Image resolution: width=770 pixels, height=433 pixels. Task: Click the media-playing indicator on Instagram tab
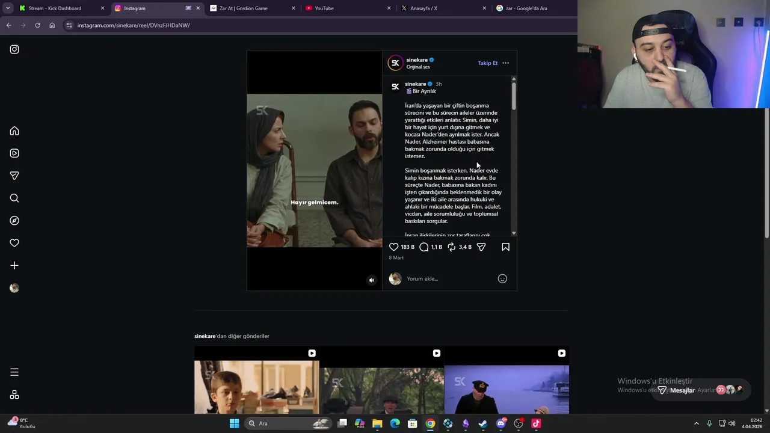(x=188, y=8)
